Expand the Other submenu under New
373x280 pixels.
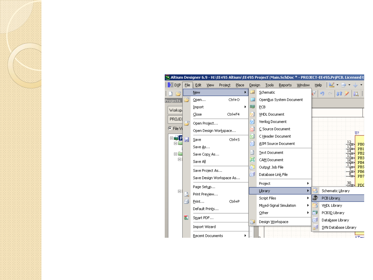[x=280, y=213]
